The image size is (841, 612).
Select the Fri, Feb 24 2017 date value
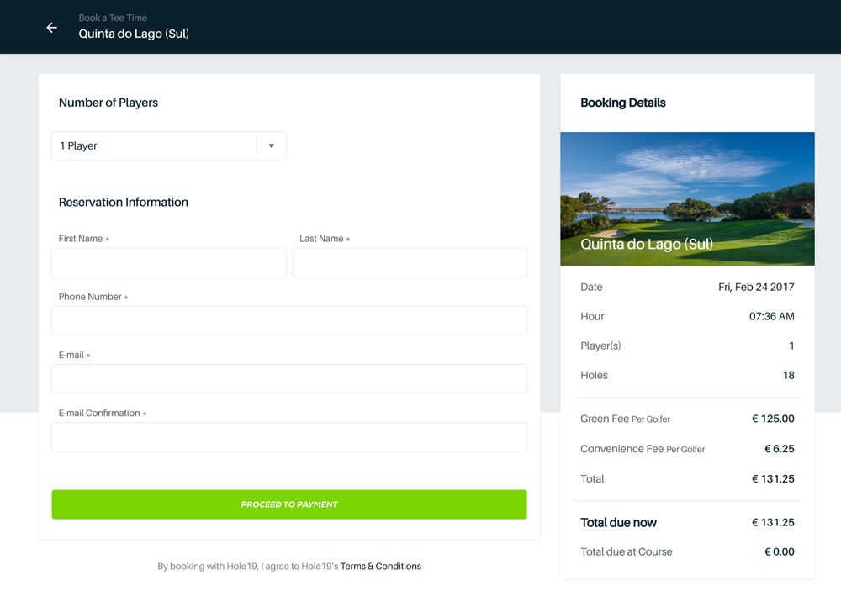click(756, 287)
